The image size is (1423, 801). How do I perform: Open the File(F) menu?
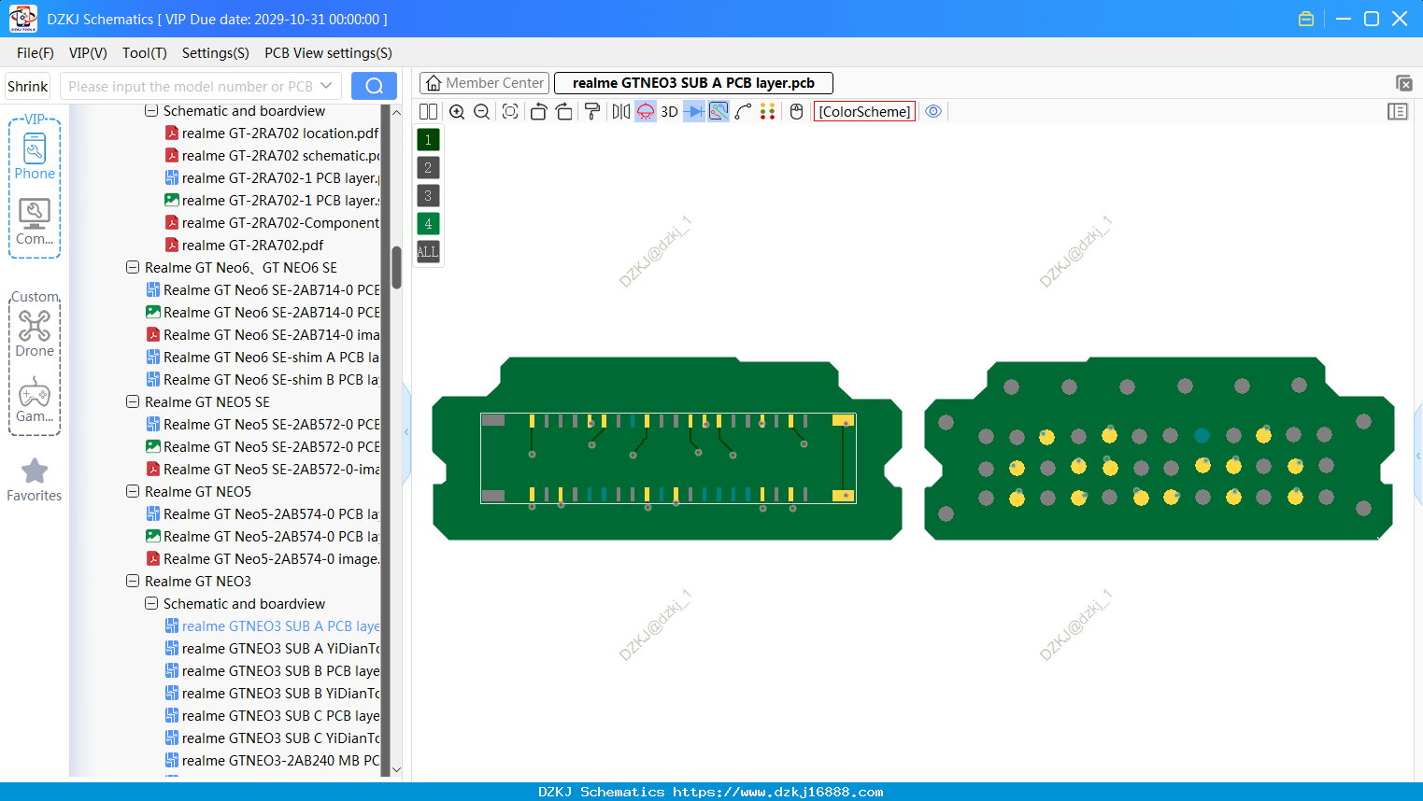point(36,53)
